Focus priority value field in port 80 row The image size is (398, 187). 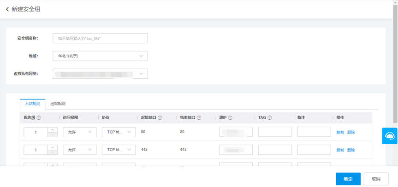36,132
